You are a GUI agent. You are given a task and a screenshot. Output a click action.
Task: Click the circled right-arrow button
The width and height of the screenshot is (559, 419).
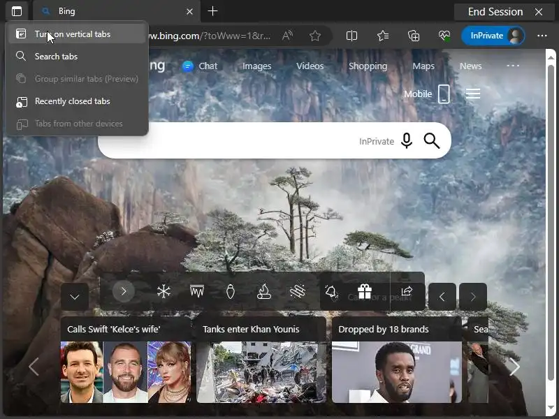(124, 291)
